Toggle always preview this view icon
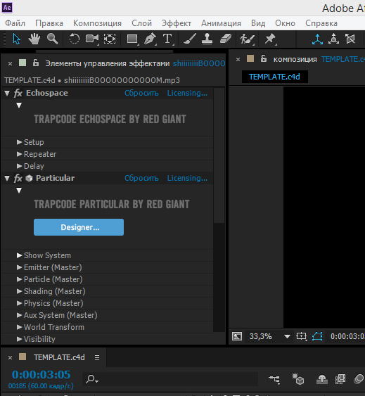This screenshot has width=365, height=396. (x=237, y=336)
